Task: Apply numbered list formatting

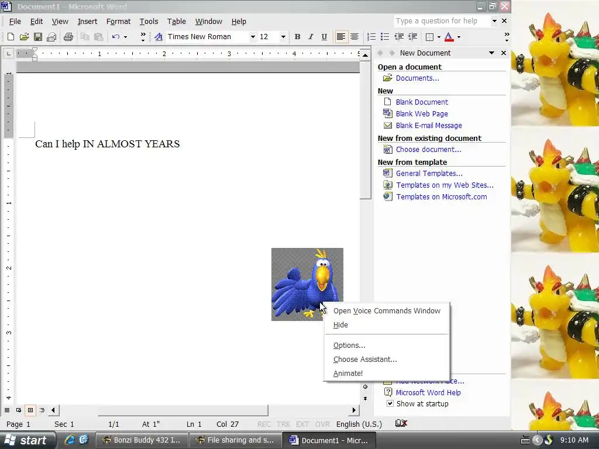Action: pos(371,37)
